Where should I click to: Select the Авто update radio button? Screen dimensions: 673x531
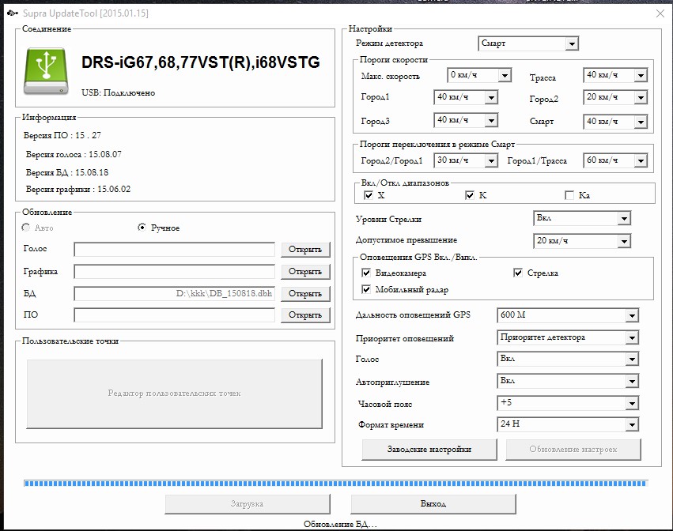[26, 228]
